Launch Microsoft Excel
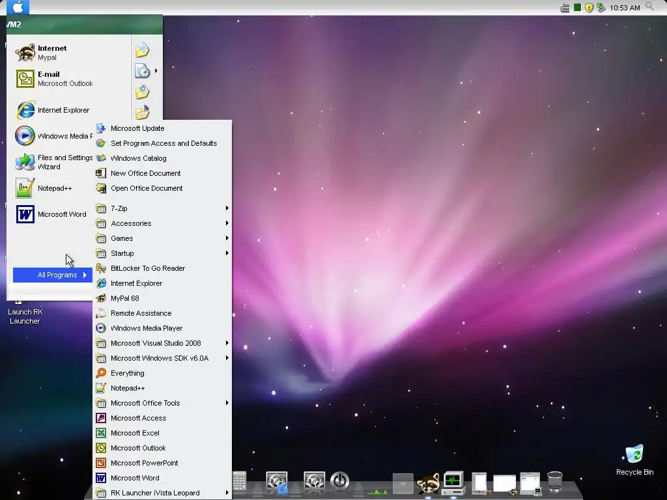 [x=162, y=433]
